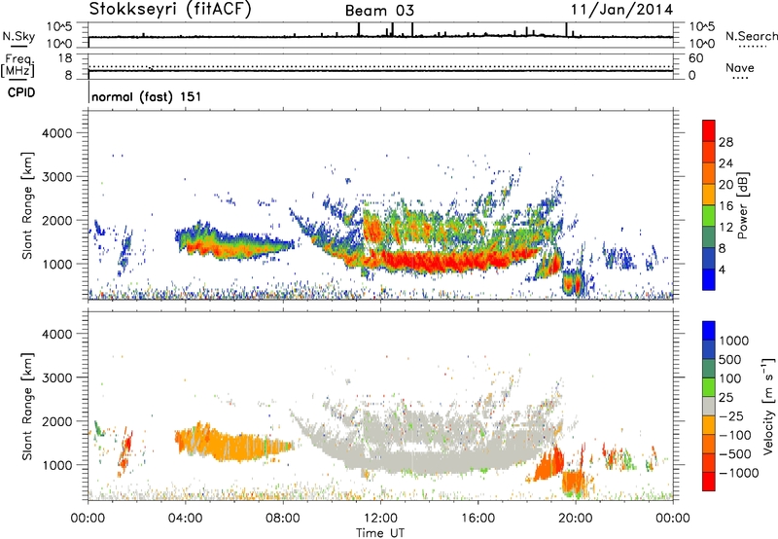Click the "3000" range tick in the velocity panel
Viewport: 778px width, 539px height.
[56, 377]
